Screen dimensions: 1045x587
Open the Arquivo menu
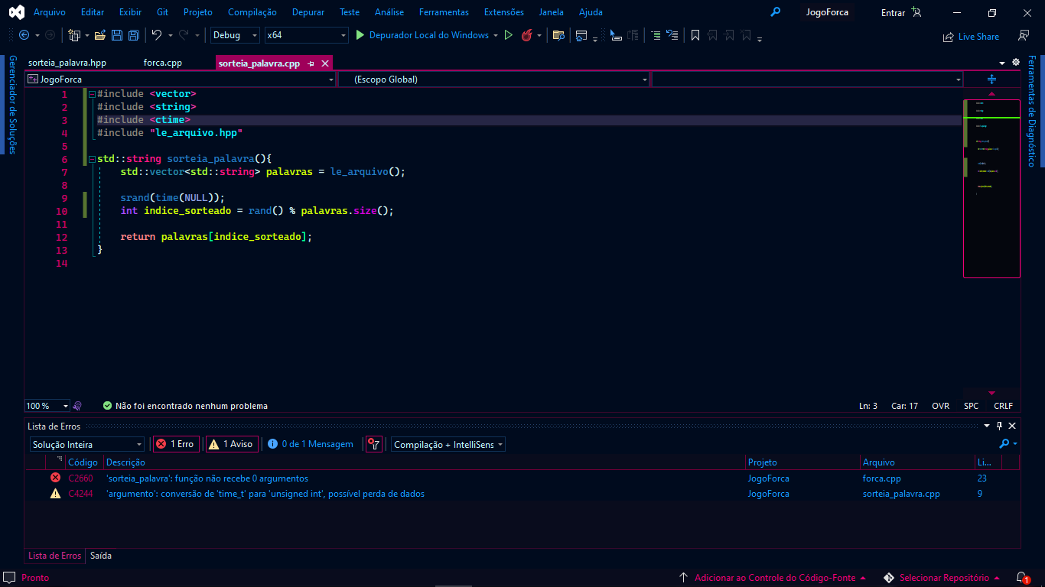point(50,12)
